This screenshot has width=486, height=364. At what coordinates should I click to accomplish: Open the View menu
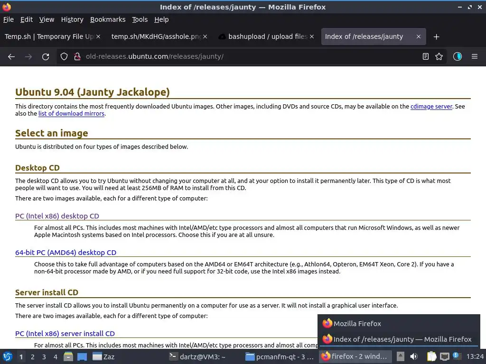[47, 19]
